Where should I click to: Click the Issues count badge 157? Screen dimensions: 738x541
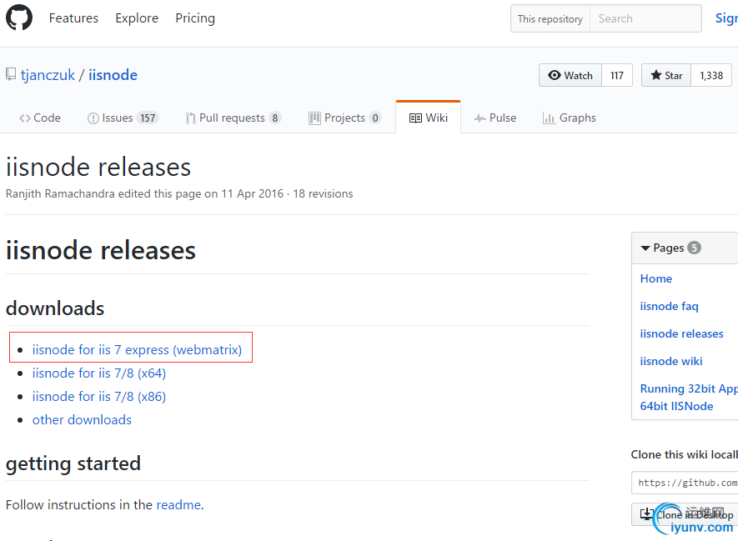pos(148,118)
